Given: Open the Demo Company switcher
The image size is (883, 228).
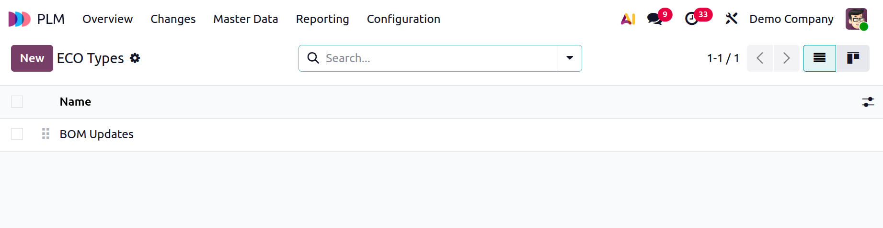Looking at the screenshot, I should pos(791,19).
